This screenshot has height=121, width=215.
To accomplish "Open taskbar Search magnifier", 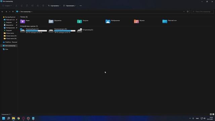I will 9,118.
